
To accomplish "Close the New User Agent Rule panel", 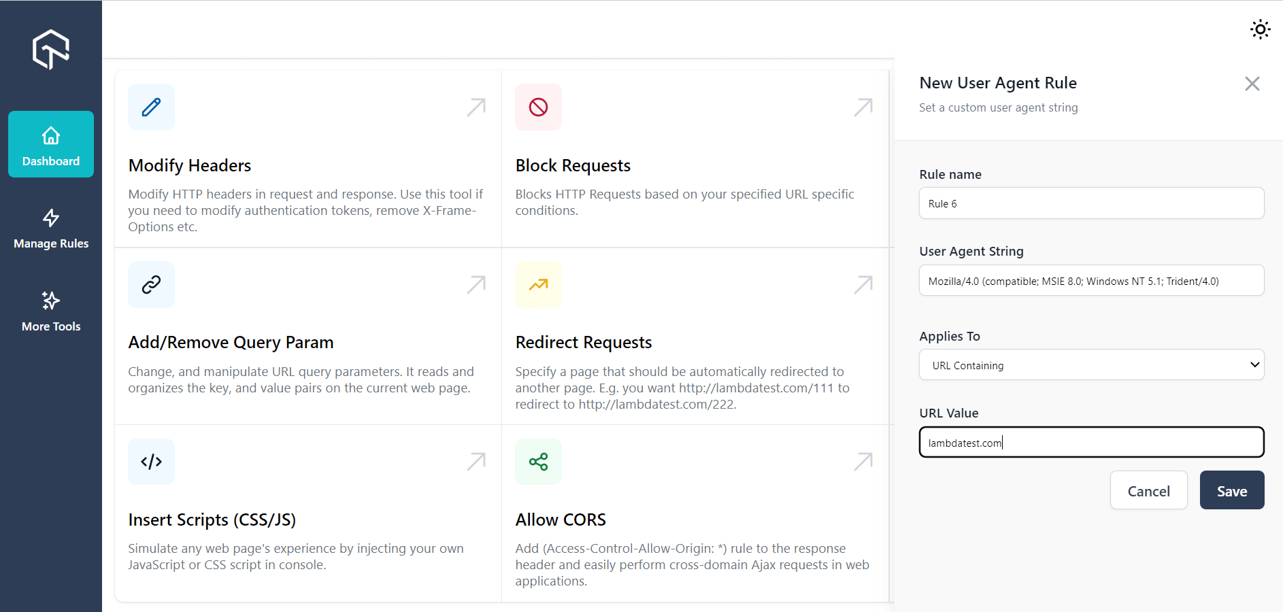I will click(1252, 84).
